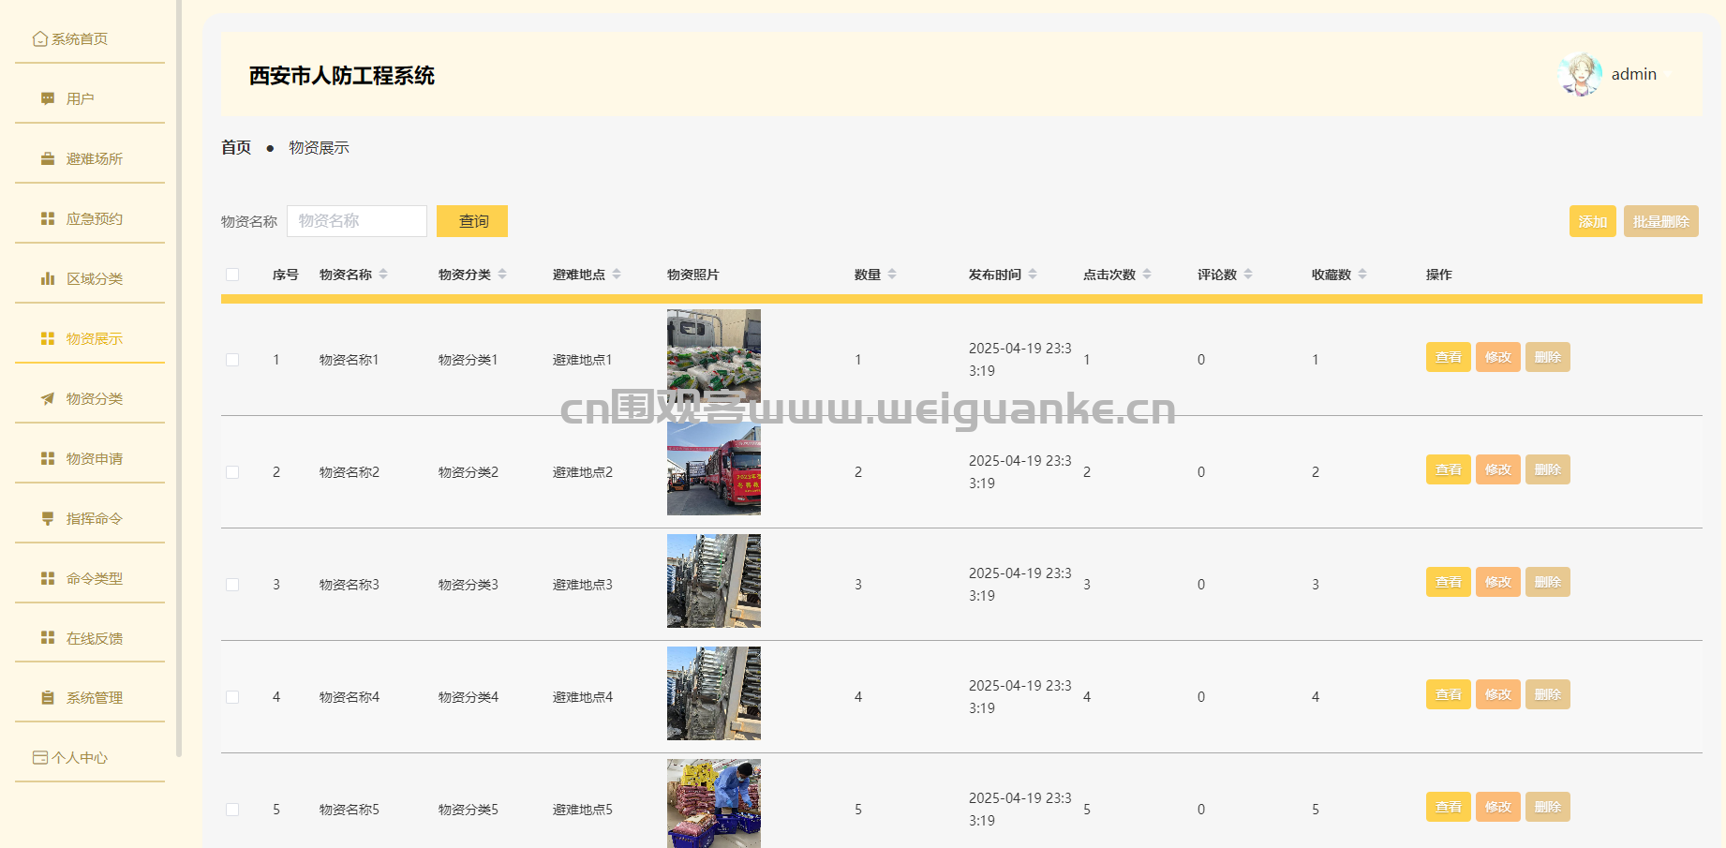Click the bar chart icon beside 区域分类
The height and width of the screenshot is (848, 1726).
[x=48, y=278]
